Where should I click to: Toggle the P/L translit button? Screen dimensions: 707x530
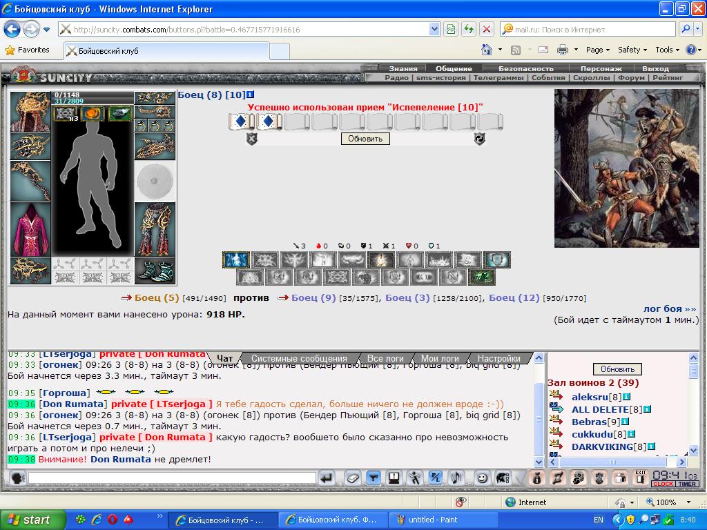(436, 478)
